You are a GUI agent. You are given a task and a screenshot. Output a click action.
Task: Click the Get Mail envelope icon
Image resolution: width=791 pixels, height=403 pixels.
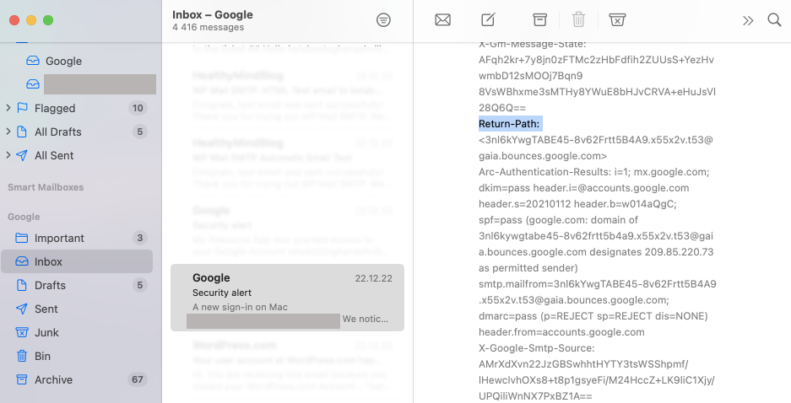(x=442, y=19)
